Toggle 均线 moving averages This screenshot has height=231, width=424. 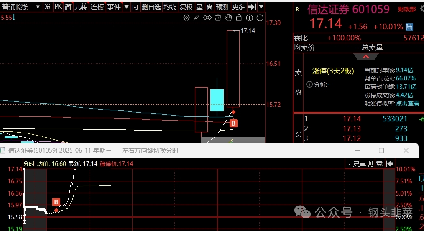tap(170, 7)
